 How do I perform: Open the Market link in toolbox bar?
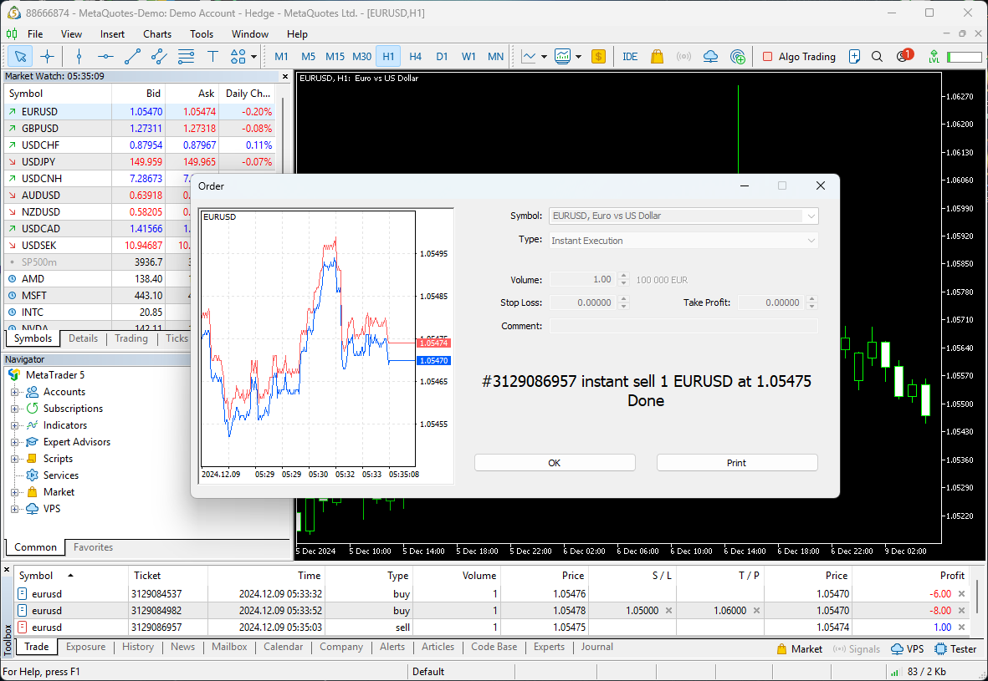800,649
